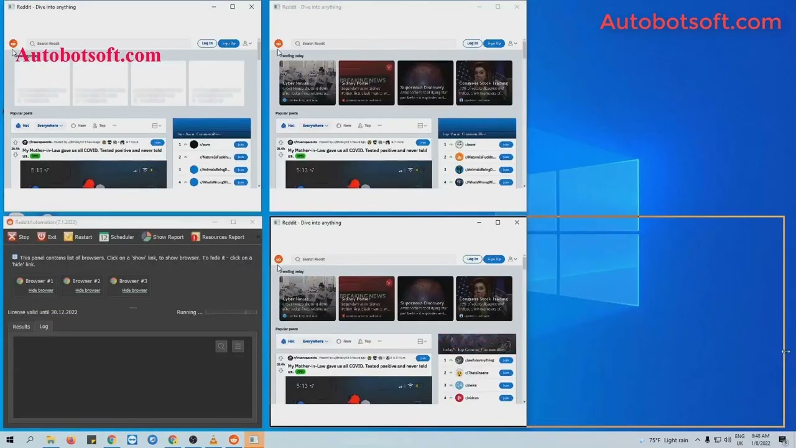796x448 pixels.
Task: Open Windows Start menu
Action: [x=10, y=440]
